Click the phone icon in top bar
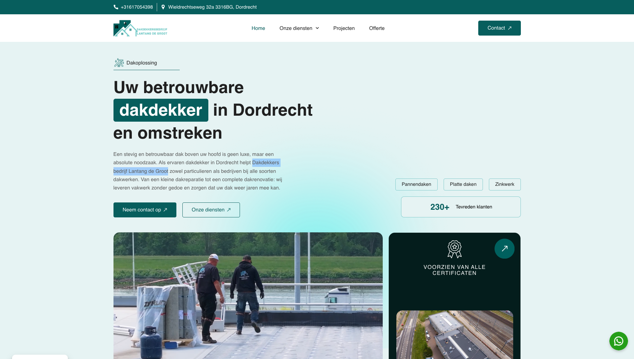This screenshot has width=634, height=359. 116,7
